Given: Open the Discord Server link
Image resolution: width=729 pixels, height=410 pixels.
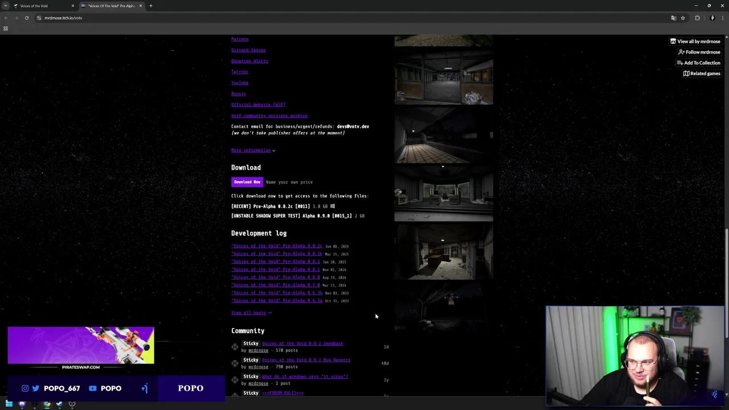Looking at the screenshot, I should coord(248,50).
